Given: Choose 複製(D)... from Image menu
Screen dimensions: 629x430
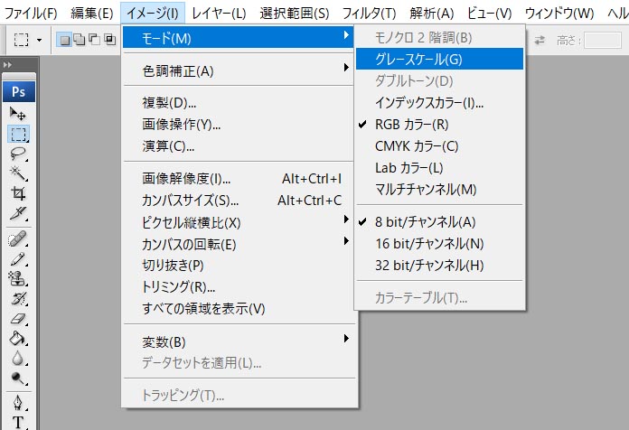Looking at the screenshot, I should pos(238,103).
